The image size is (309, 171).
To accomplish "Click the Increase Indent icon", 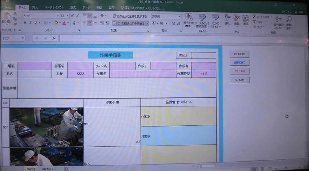I will [107, 23].
